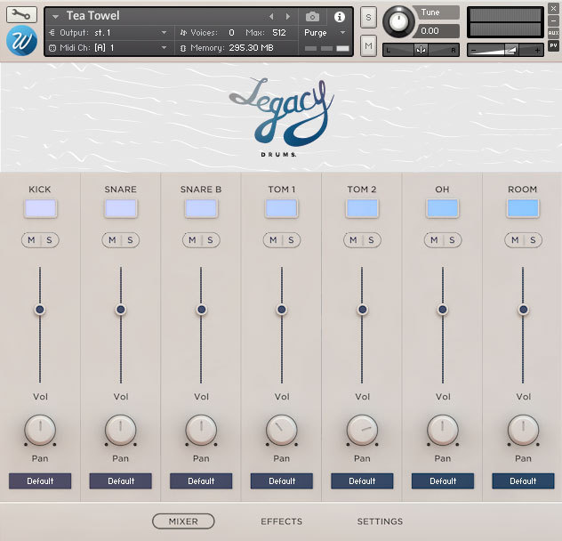Mute the KICK channel

pos(32,240)
